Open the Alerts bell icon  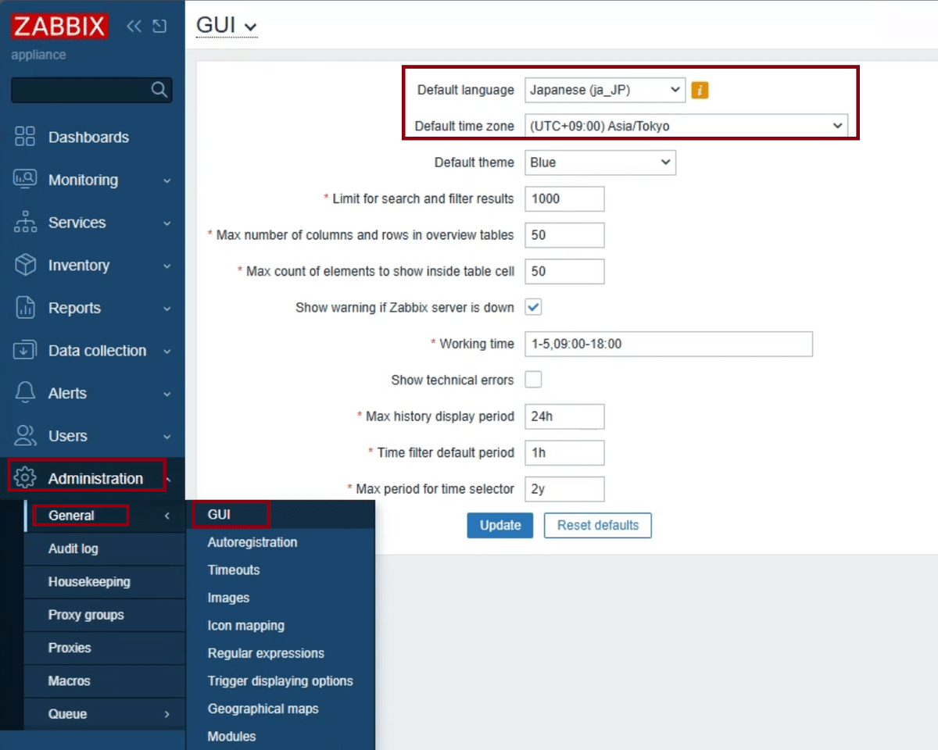24,393
